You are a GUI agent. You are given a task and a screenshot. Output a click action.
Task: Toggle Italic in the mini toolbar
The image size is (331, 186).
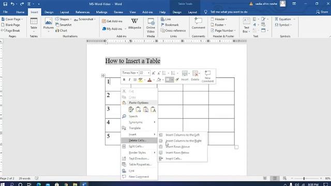point(129,80)
